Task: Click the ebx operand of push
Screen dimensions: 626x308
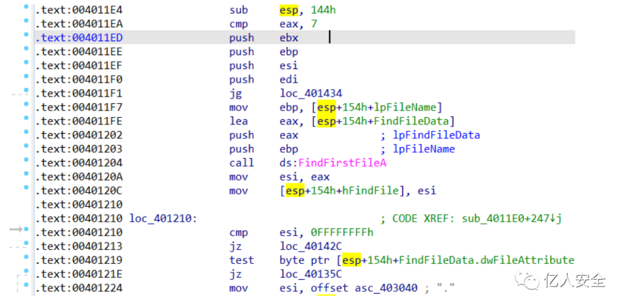Action: pyautogui.click(x=289, y=38)
